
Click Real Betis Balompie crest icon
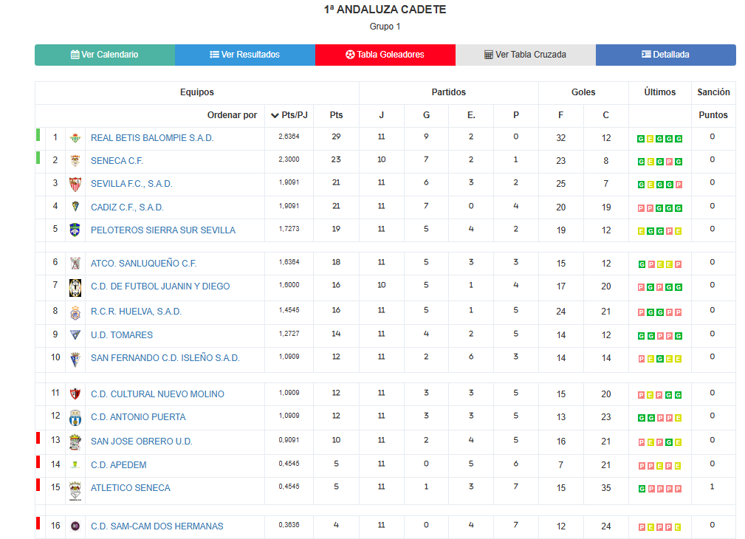(75, 138)
